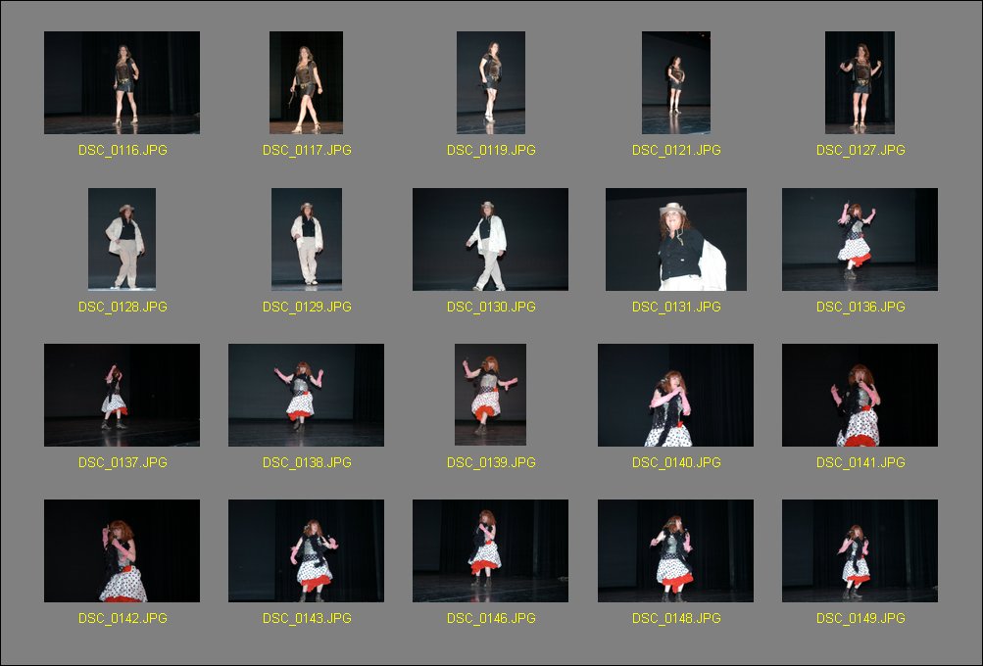Select the DSC_0136.JPG thumbnail

click(860, 239)
